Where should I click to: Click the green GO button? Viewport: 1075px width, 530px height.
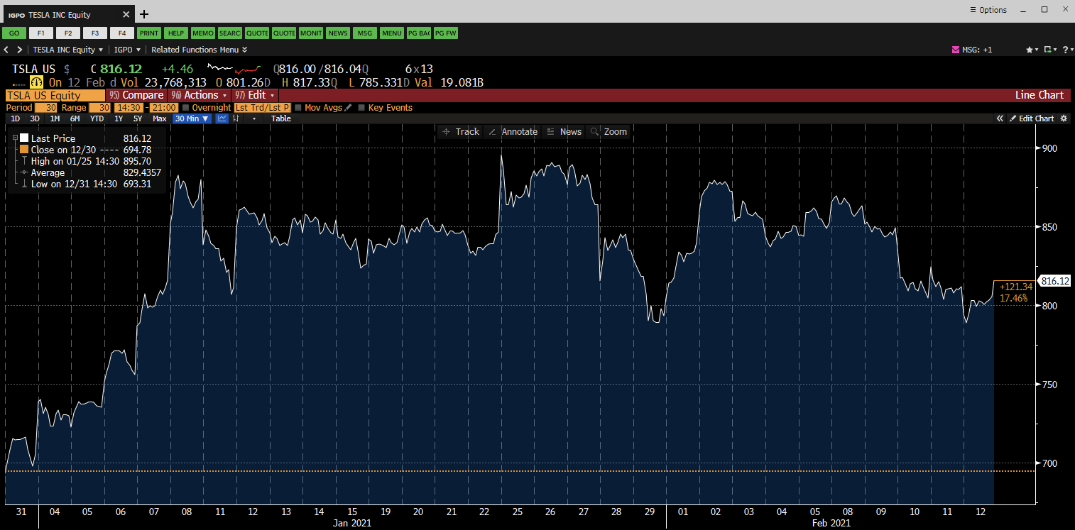tap(14, 33)
